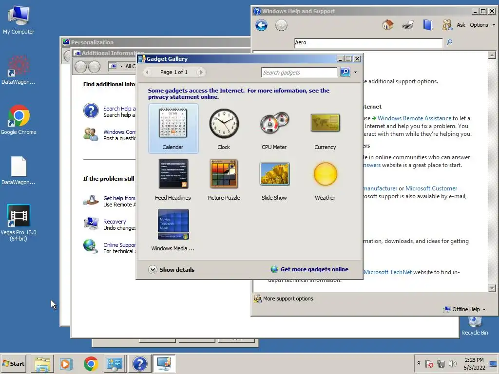The height and width of the screenshot is (374, 499).
Task: Click Back arrow in Help and Support
Action: 261,25
